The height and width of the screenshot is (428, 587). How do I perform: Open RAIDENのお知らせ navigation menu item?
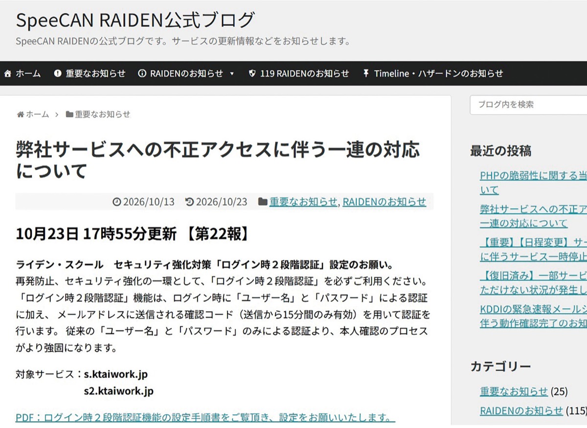[x=186, y=74]
